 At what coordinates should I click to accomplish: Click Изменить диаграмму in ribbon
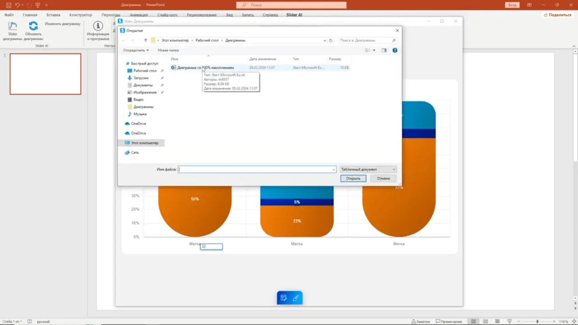point(63,24)
